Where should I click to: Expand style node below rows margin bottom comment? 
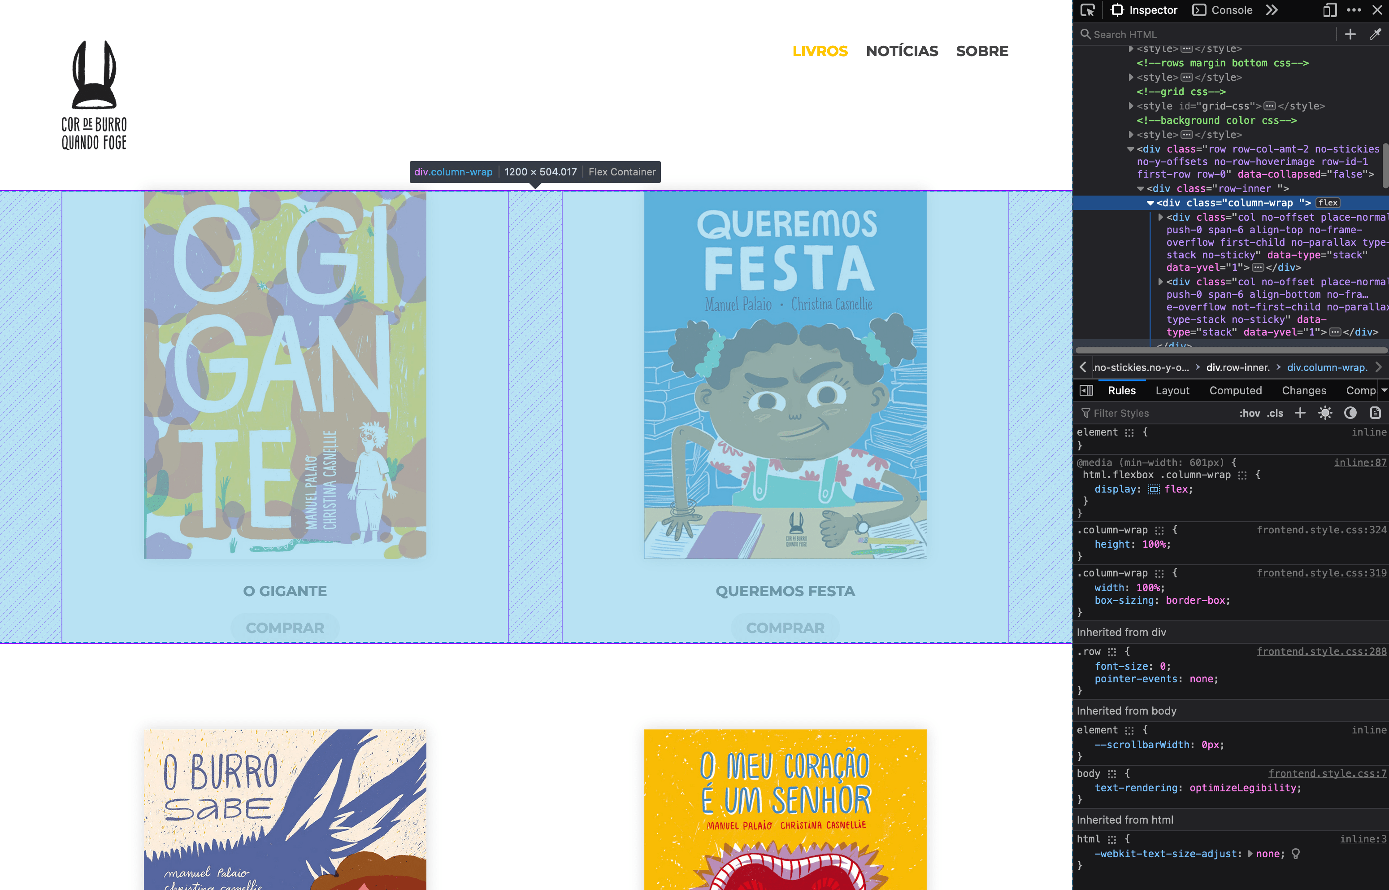pyautogui.click(x=1131, y=77)
